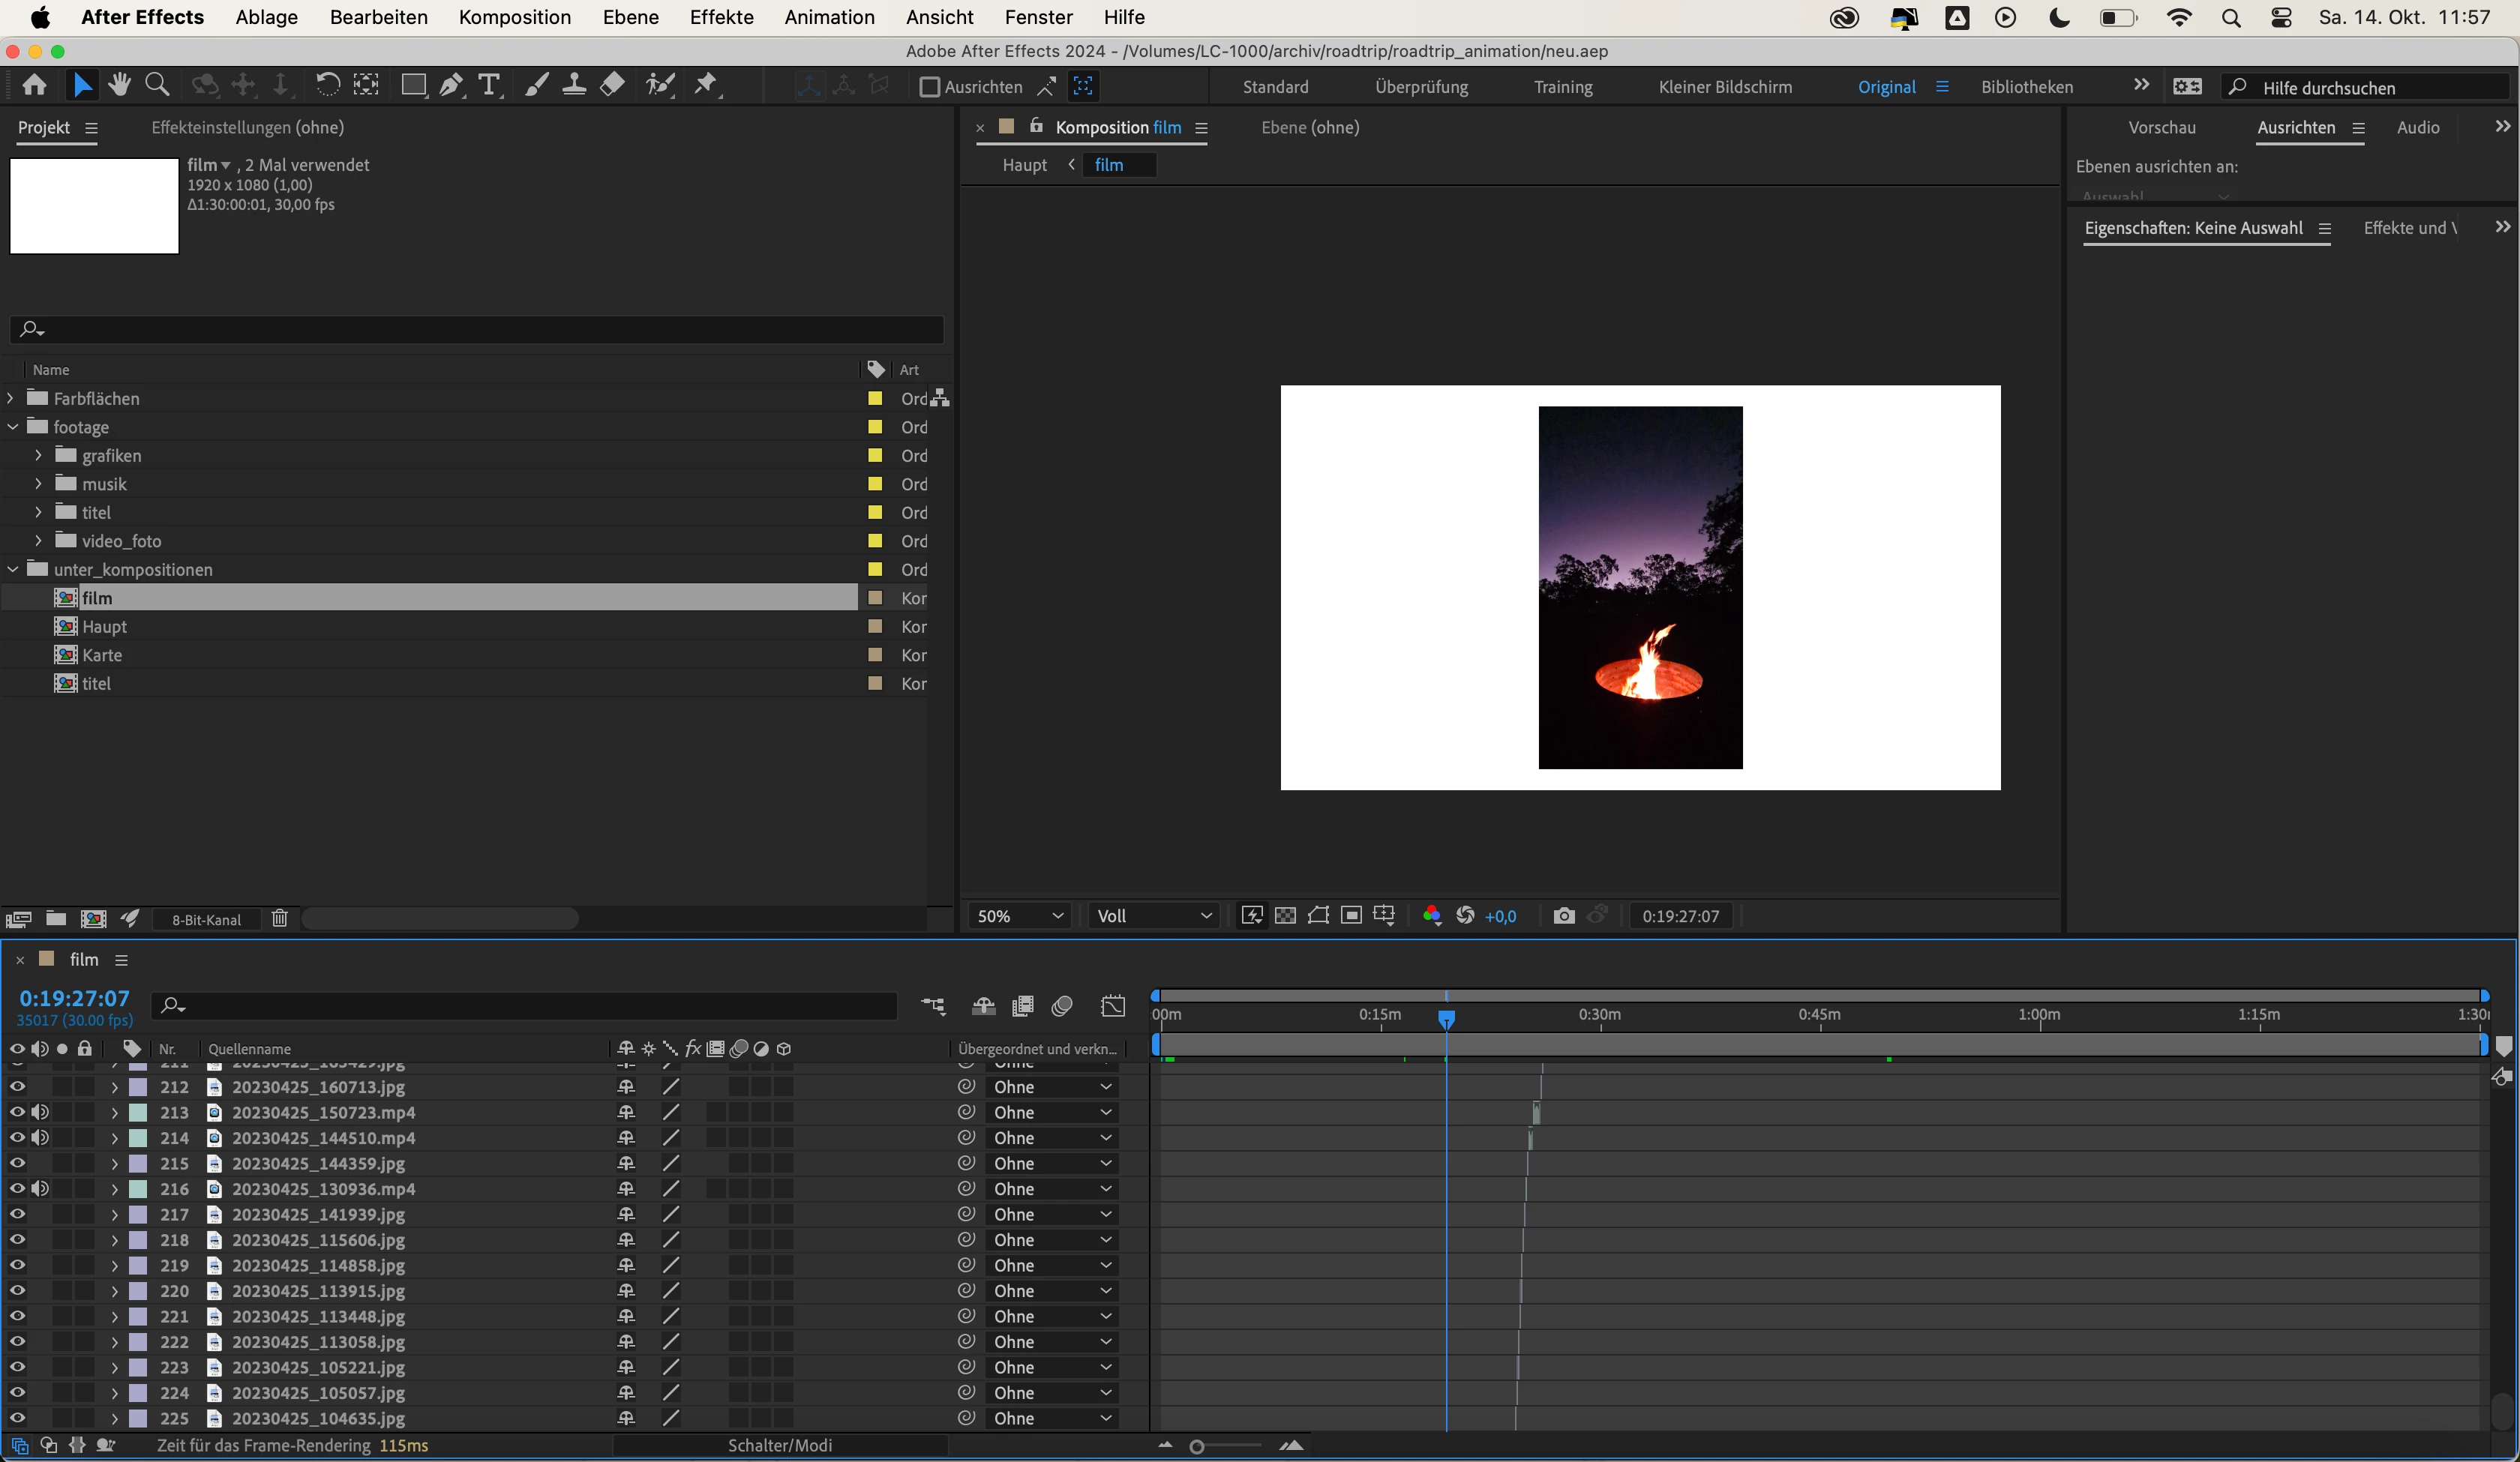
Task: Create a new folder in Project panel
Action: click(56, 918)
